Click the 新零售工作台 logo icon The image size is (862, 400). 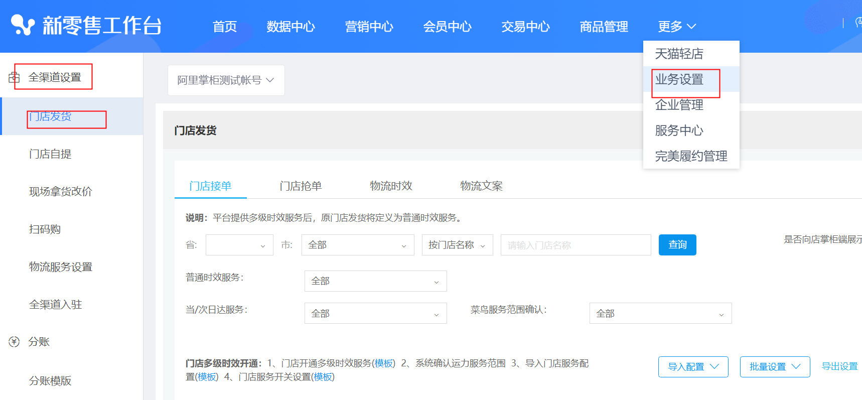[x=23, y=25]
